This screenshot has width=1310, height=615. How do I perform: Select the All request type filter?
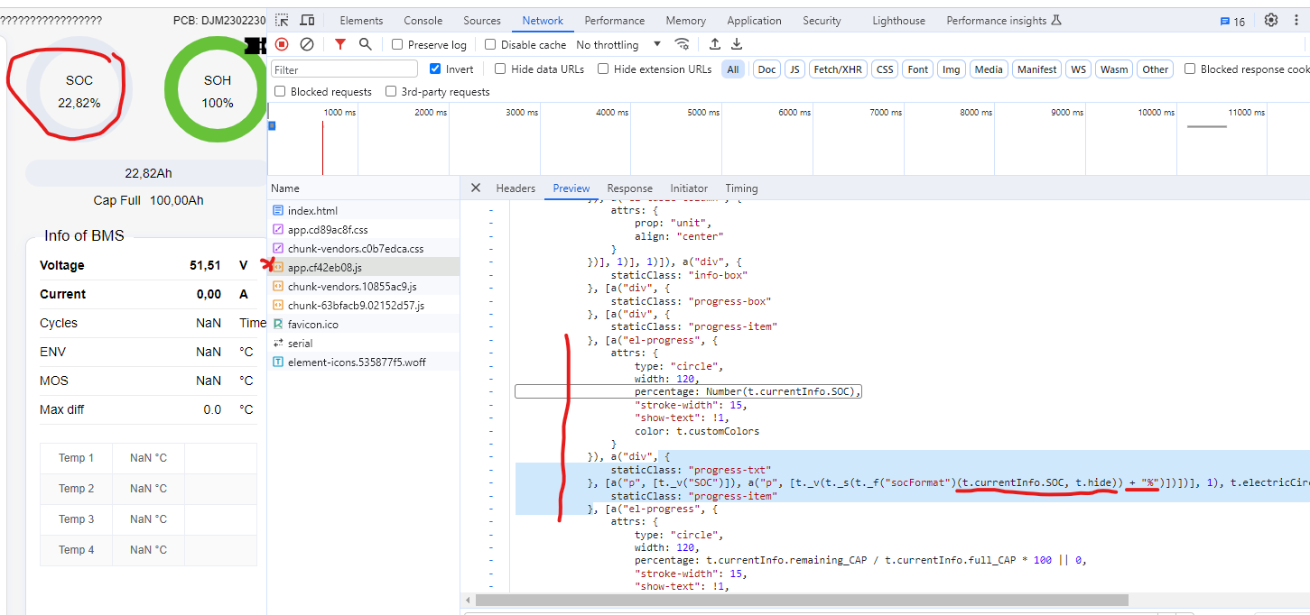pyautogui.click(x=733, y=69)
